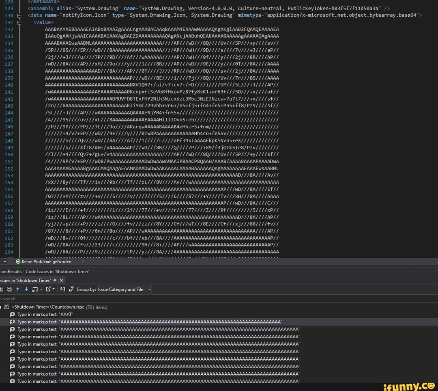Collapse the value element at line 131

[x=19, y=22]
